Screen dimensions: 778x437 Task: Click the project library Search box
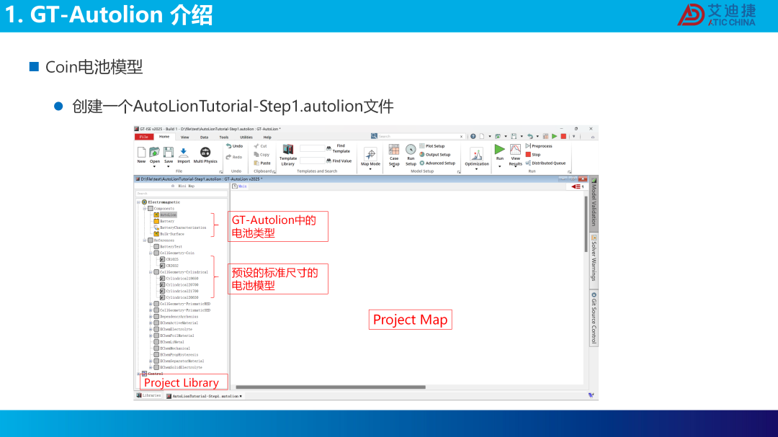tap(181, 194)
